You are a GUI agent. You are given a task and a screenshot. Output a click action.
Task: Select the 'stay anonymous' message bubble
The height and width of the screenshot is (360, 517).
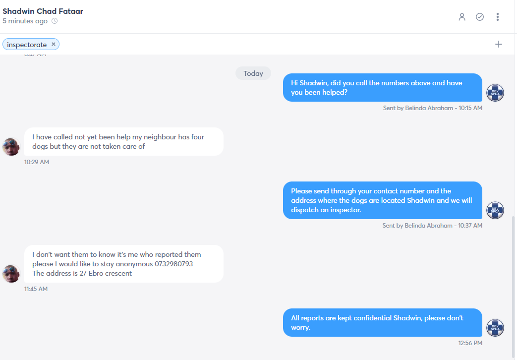coord(123,264)
